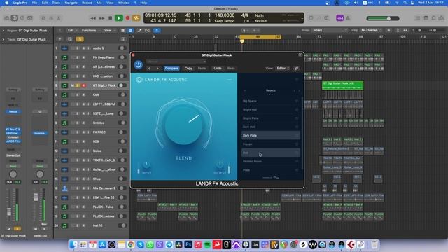Expand the Track GT Digi Guitar Pluck inspector
This screenshot has height=252, width=448.
[x=3, y=39]
